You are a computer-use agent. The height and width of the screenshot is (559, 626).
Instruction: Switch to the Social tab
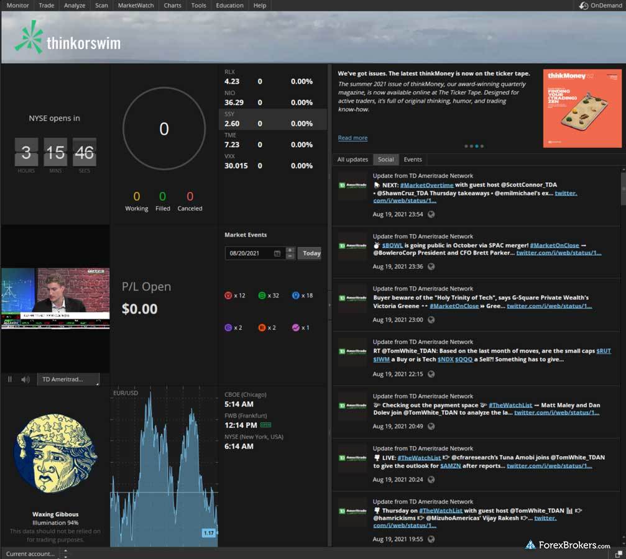(x=385, y=159)
